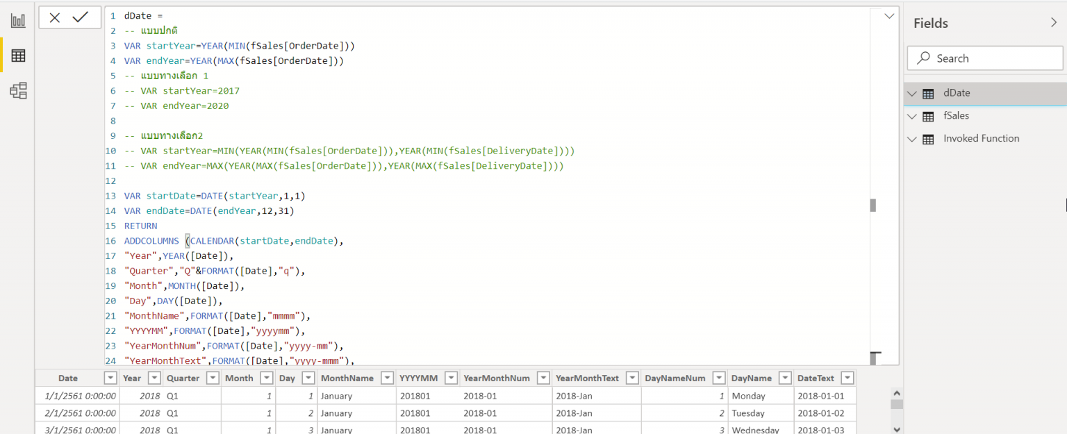Switch to Data view icon
This screenshot has width=1067, height=434.
tap(18, 56)
